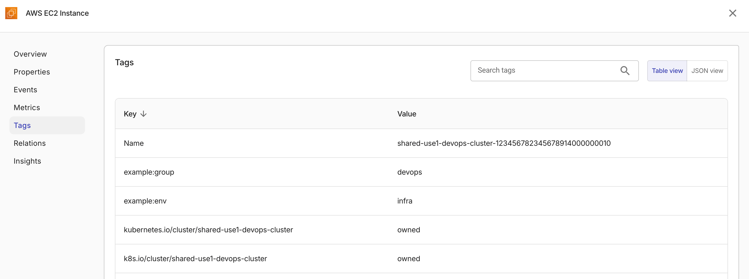Open the Overview section
Viewport: 749px width, 279px height.
(30, 54)
